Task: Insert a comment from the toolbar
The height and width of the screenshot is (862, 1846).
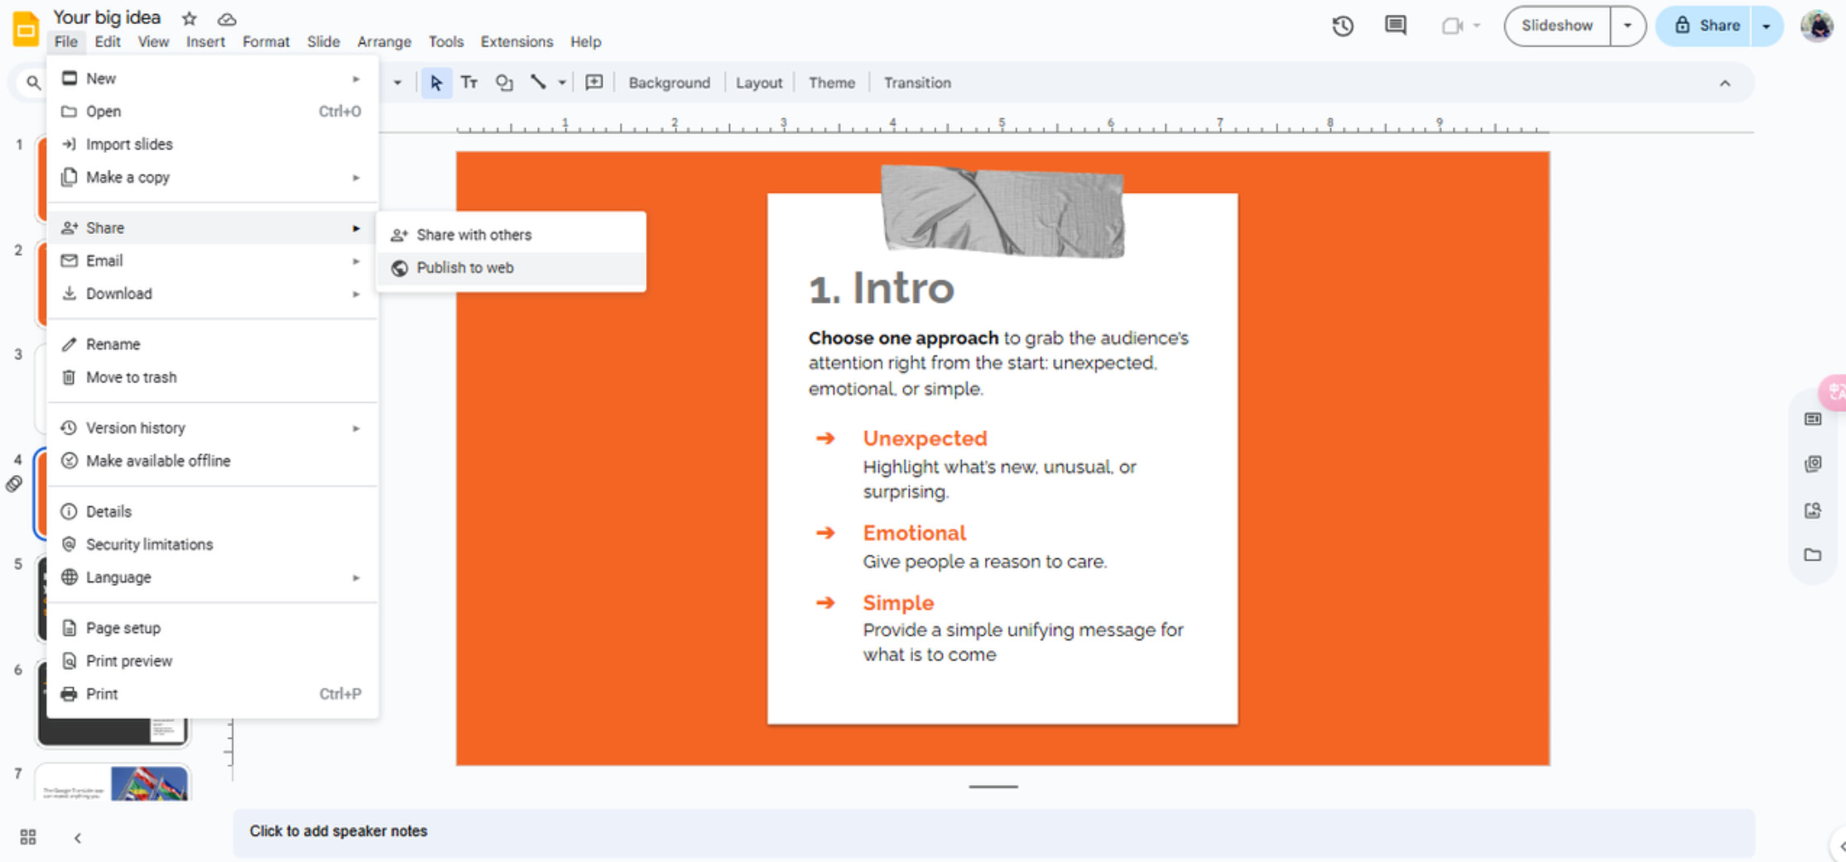Action: pyautogui.click(x=593, y=82)
